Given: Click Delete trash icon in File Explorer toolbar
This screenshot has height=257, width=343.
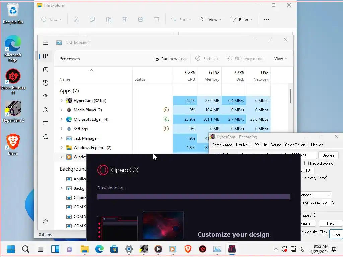Looking at the screenshot, I should point(157,20).
